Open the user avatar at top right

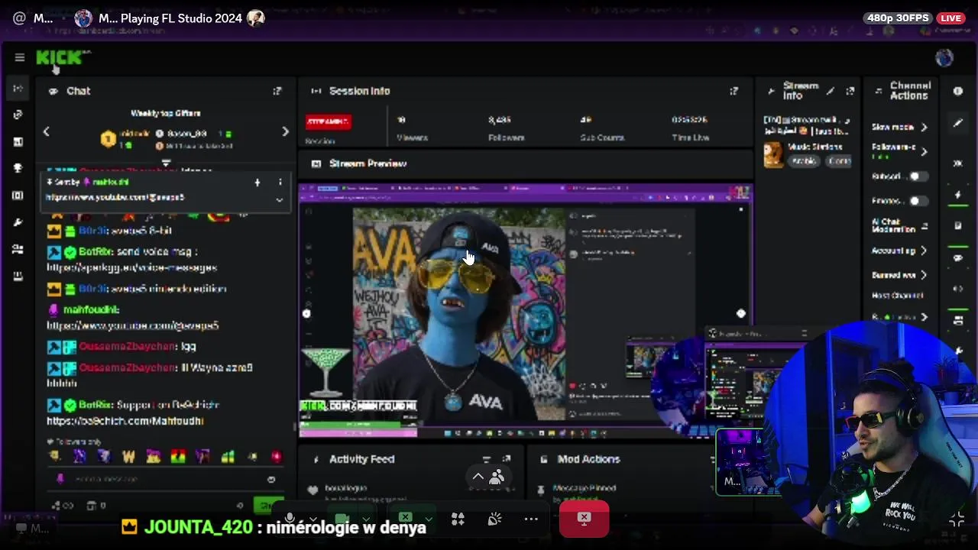click(944, 57)
